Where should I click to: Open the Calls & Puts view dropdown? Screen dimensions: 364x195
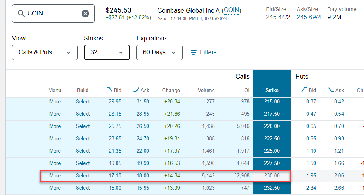click(45, 52)
